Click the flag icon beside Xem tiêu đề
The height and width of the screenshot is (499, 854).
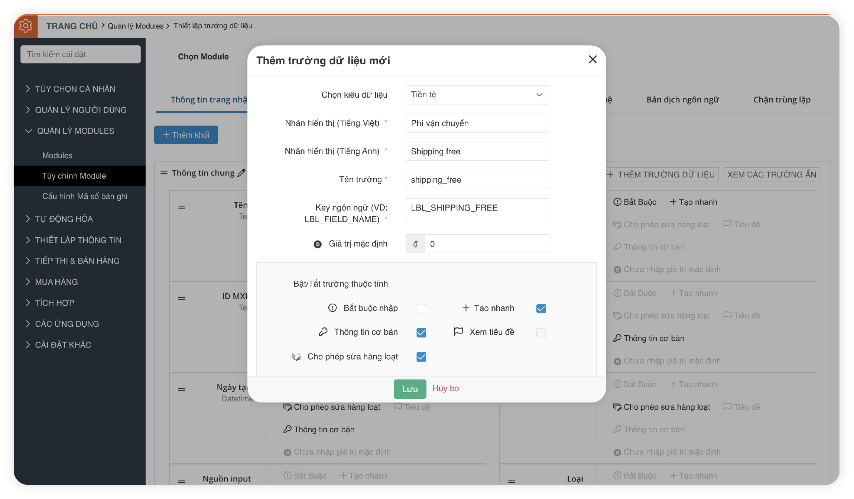click(458, 332)
